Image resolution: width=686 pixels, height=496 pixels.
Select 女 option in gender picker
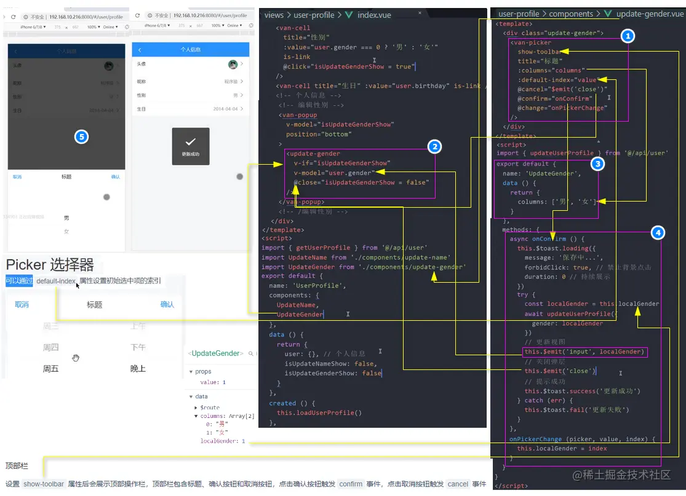66,231
